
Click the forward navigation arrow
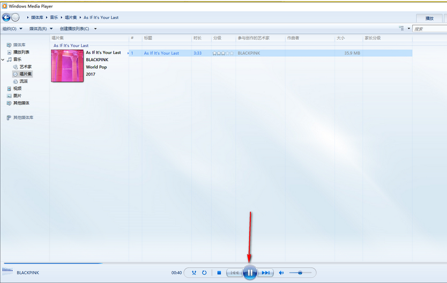point(16,17)
